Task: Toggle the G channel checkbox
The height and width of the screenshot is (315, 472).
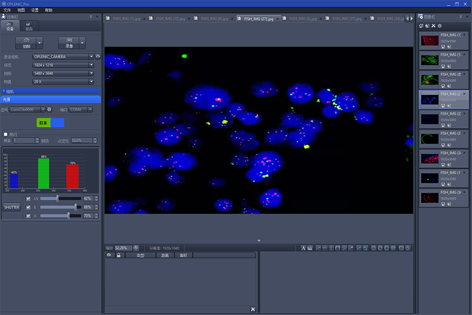Action: pyautogui.click(x=28, y=216)
